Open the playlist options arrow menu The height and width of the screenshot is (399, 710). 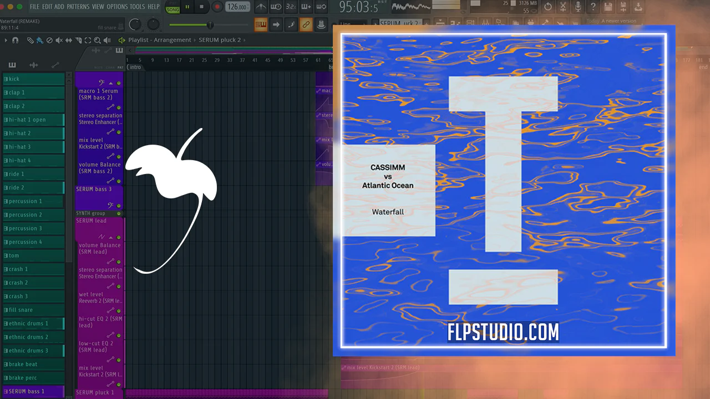point(6,40)
